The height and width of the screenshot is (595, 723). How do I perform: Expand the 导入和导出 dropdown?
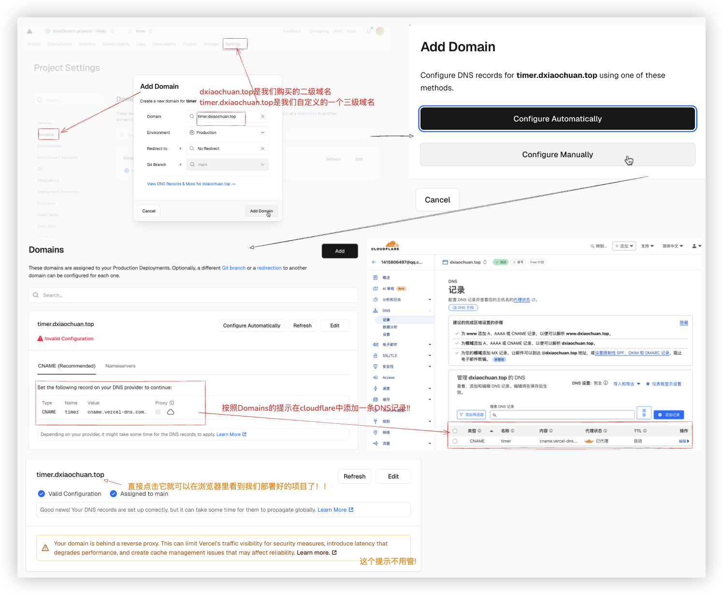(627, 384)
